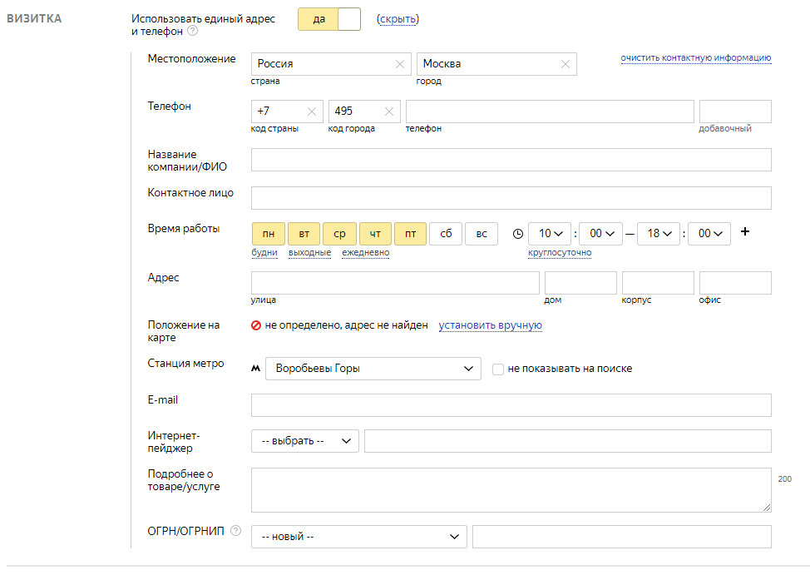Toggle Saturday 'сб' working day
This screenshot has width=810, height=575.
[x=446, y=234]
